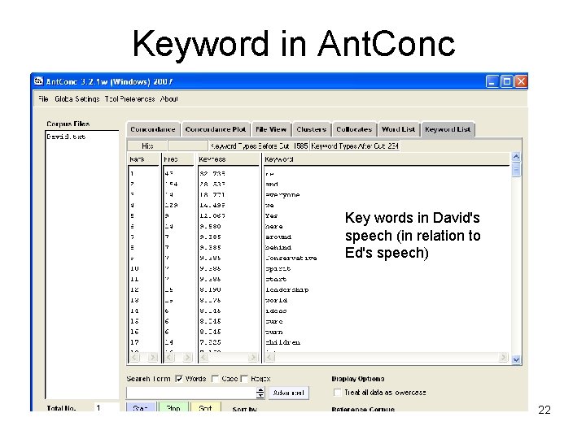Select keyword 'Yes' in the list
586x439 pixels.
272,215
